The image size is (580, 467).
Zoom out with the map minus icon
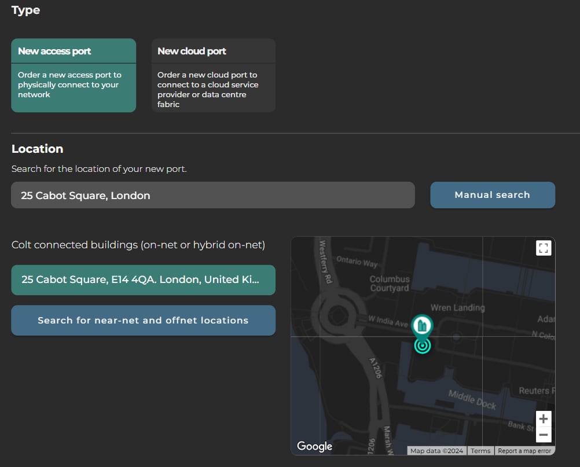(544, 435)
